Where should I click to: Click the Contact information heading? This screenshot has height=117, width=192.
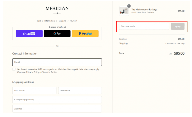pyautogui.click(x=25, y=54)
